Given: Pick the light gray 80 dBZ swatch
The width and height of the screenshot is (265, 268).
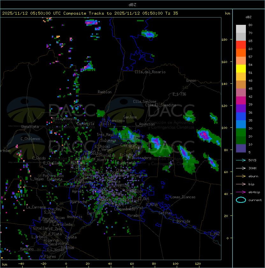Looking at the screenshot, I should 241,29.
